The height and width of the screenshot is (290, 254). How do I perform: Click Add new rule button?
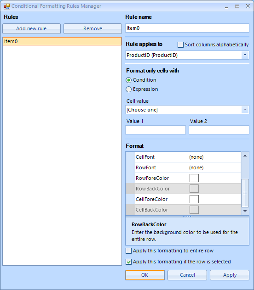click(x=31, y=28)
